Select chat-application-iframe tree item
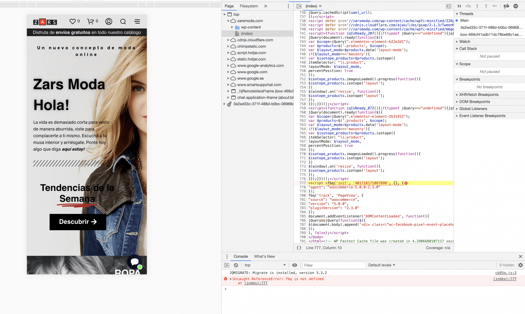Screen dimensions: 525x314 265,98
